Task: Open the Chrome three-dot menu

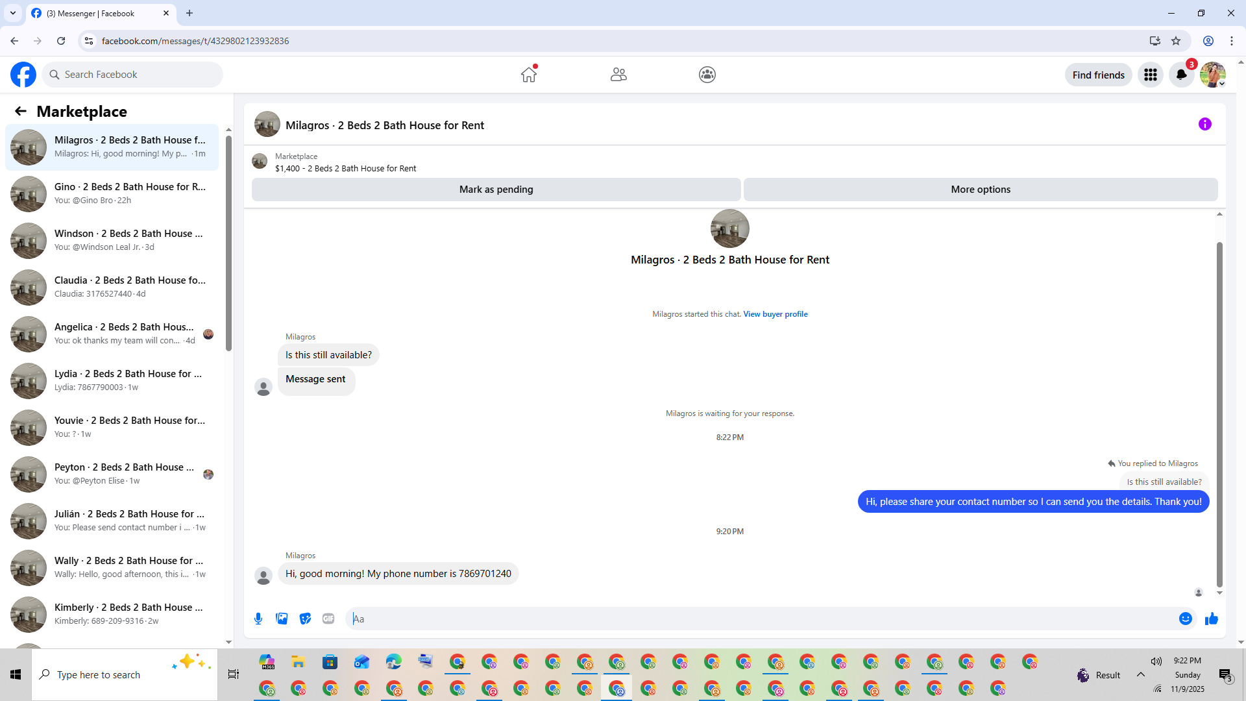Action: (1232, 41)
